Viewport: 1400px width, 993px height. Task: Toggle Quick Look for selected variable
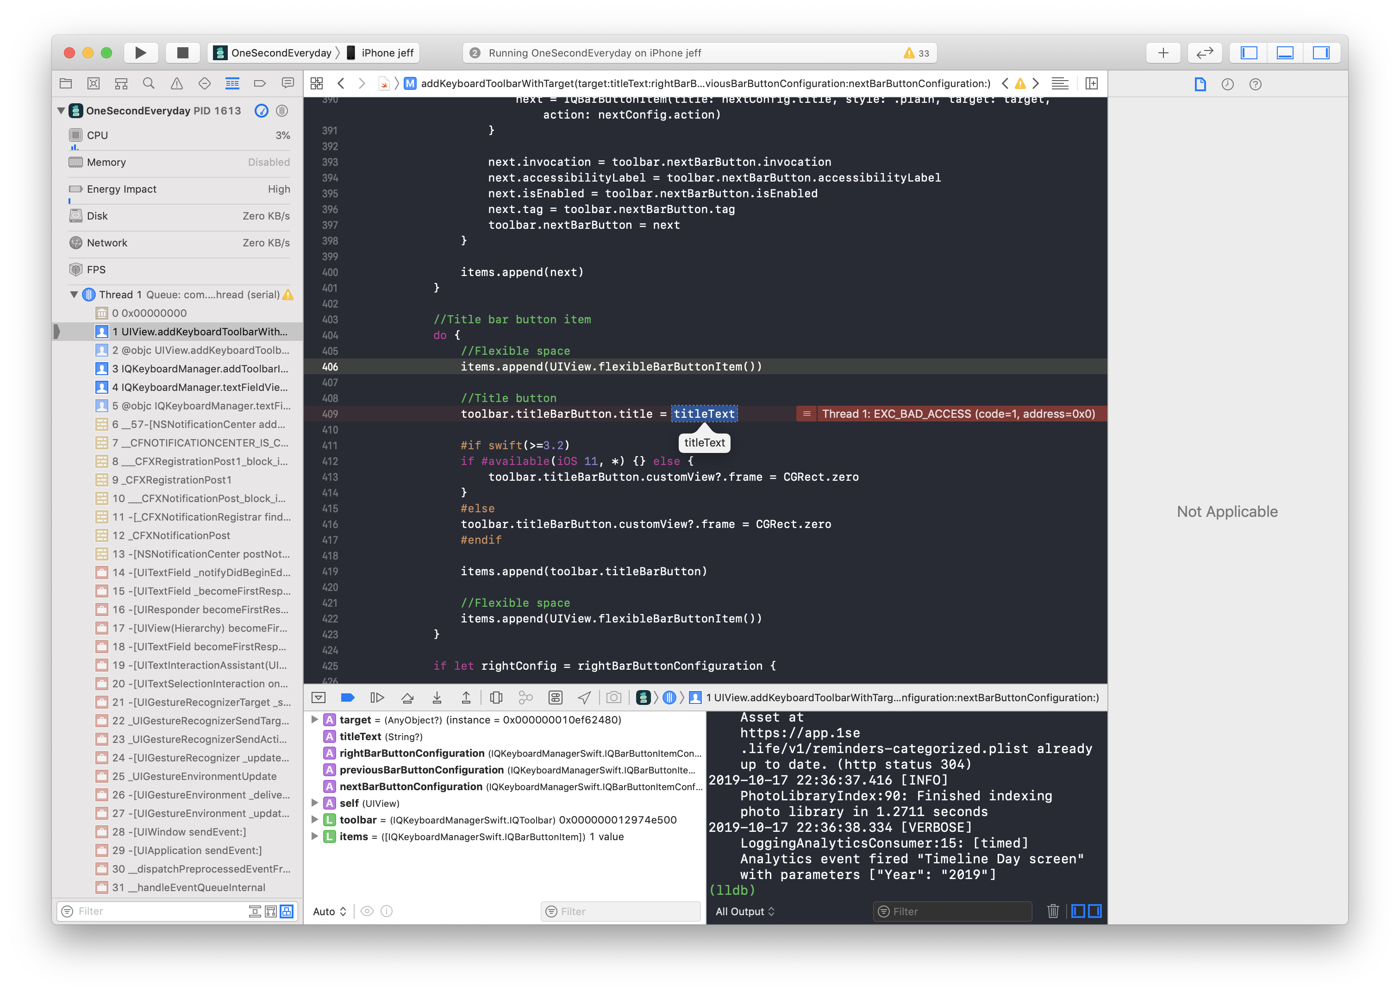[x=367, y=911]
